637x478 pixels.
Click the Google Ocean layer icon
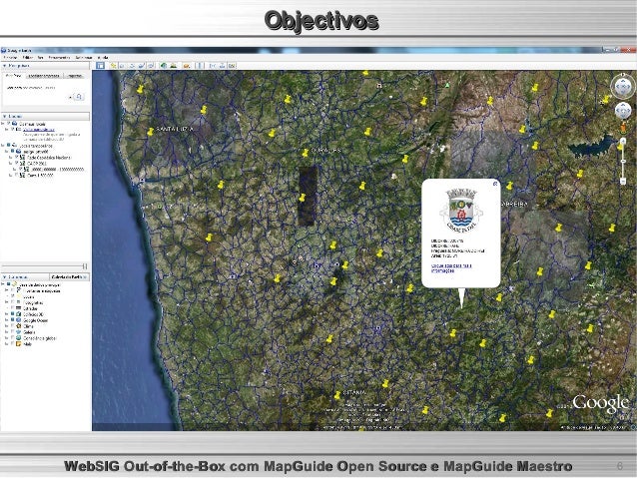19,320
